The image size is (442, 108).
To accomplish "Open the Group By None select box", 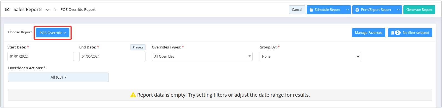I will pos(310,56).
